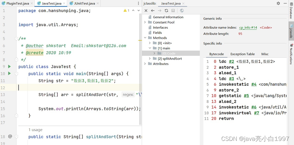The height and width of the screenshot is (145, 294).
Task: Open the Exception Table tab
Action: tap(243, 54)
